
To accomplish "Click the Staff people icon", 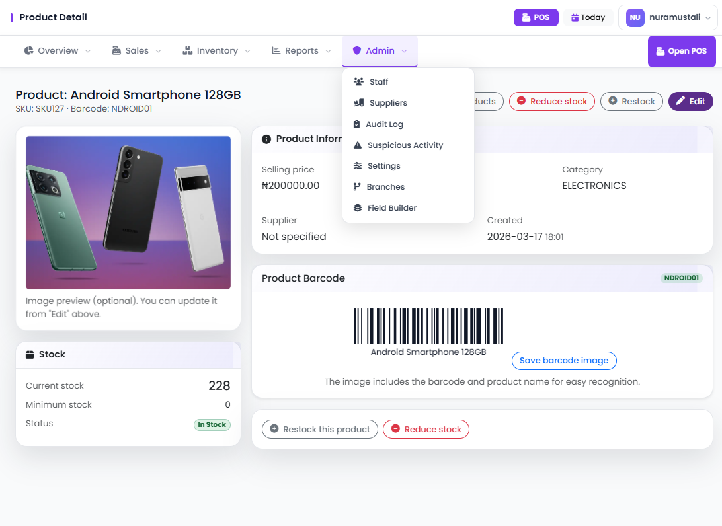I will click(359, 82).
